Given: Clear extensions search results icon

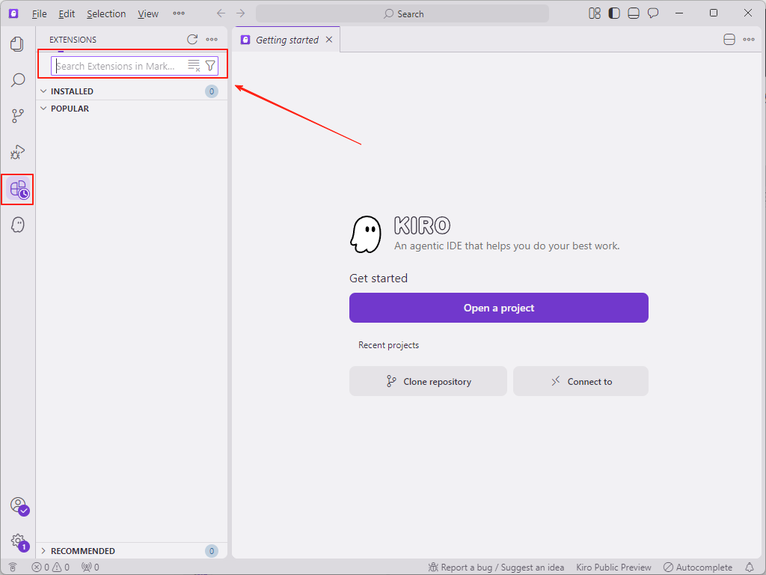Looking at the screenshot, I should click(x=194, y=66).
